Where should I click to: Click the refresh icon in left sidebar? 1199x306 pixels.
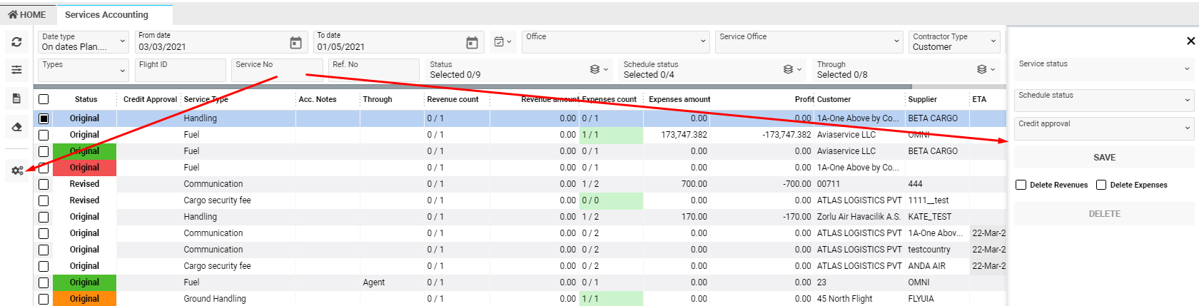pos(17,43)
